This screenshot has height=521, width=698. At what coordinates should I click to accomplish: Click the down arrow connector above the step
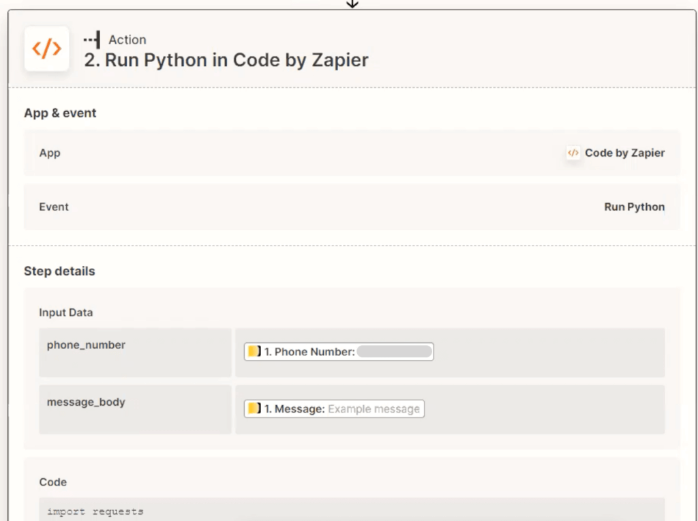[352, 4]
